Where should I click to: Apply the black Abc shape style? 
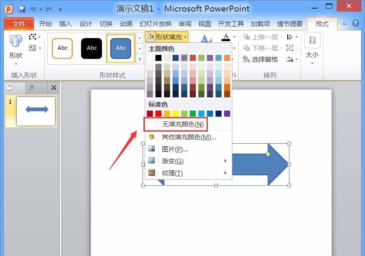pos(91,48)
